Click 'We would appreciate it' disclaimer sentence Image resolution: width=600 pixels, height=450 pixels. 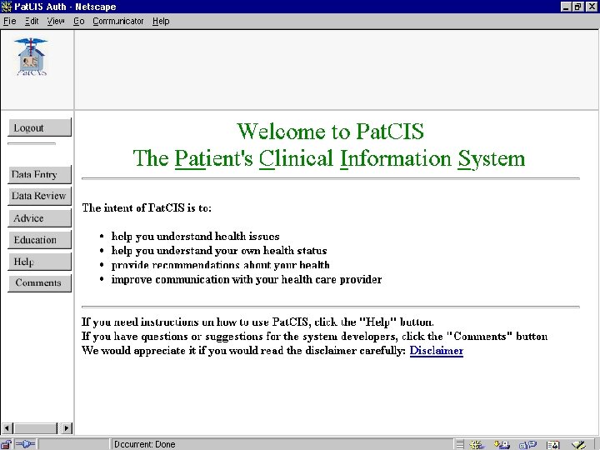243,351
